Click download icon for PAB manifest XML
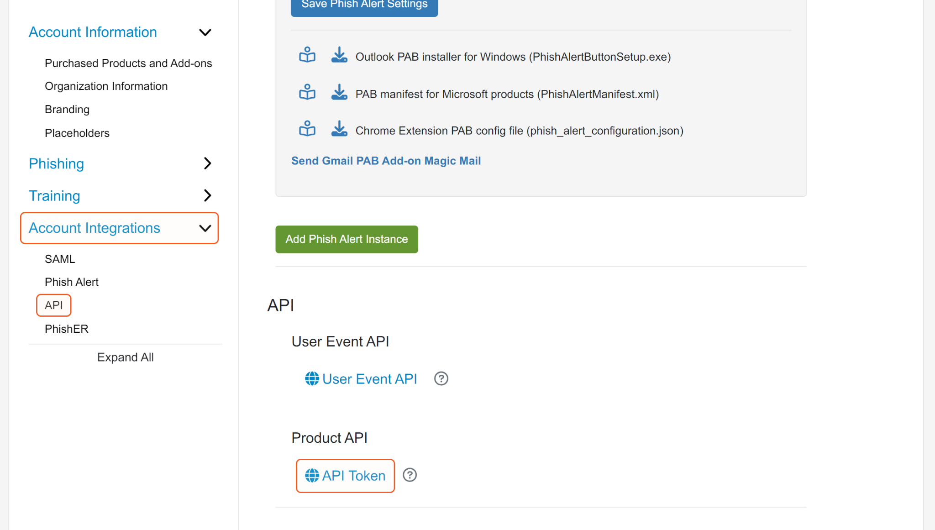Screen dimensions: 935x530 pyautogui.click(x=339, y=93)
